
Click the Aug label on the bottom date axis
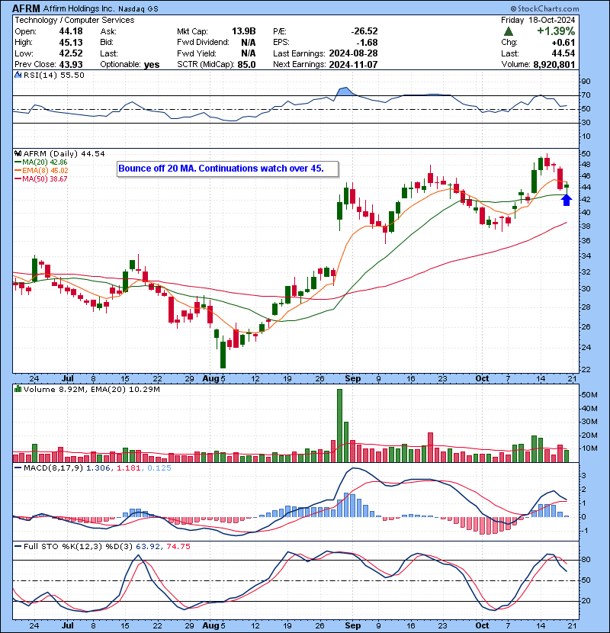[210, 625]
